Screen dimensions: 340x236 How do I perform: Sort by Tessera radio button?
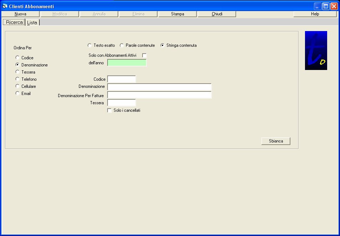coord(17,72)
